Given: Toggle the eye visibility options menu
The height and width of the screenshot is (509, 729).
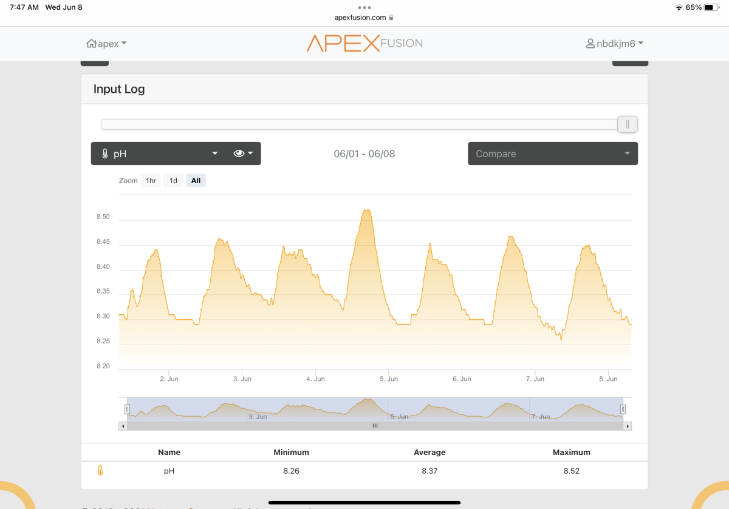Looking at the screenshot, I should (x=243, y=153).
